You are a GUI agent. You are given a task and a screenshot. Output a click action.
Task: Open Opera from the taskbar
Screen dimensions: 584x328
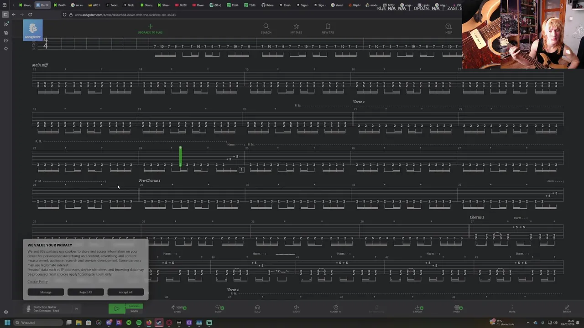(x=169, y=323)
